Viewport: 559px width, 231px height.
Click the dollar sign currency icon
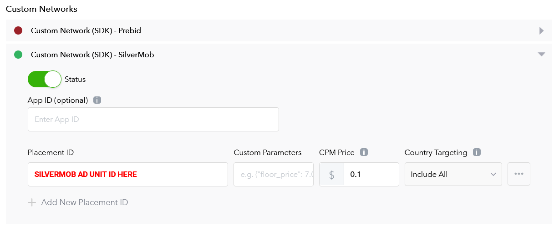click(x=332, y=175)
